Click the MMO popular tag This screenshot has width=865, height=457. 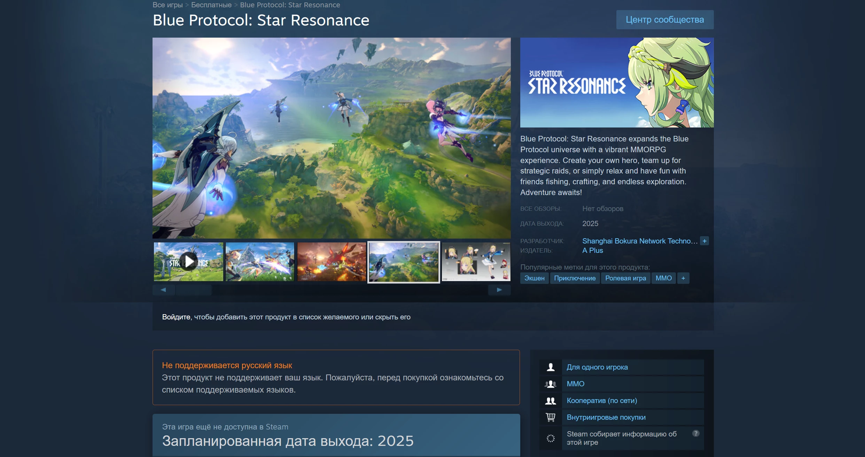coord(664,278)
